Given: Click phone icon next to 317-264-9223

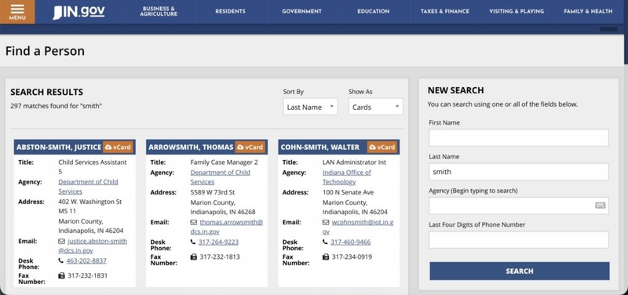Looking at the screenshot, I should (193, 242).
